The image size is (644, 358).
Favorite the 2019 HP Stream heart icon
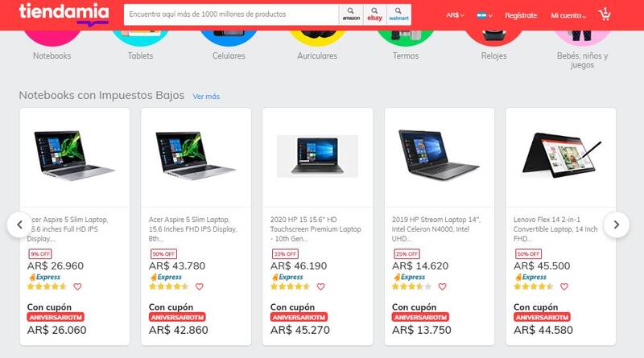441,286
